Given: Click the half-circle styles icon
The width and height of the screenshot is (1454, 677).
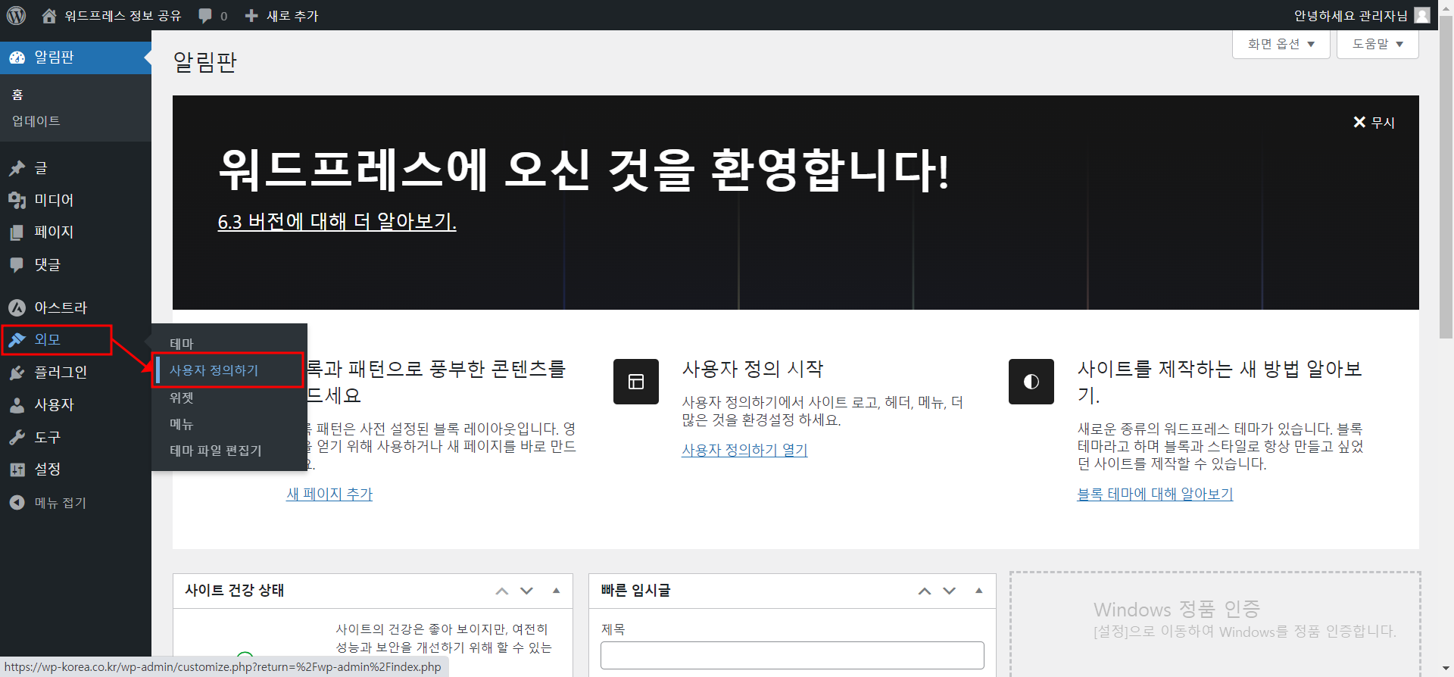Looking at the screenshot, I should [x=1031, y=382].
